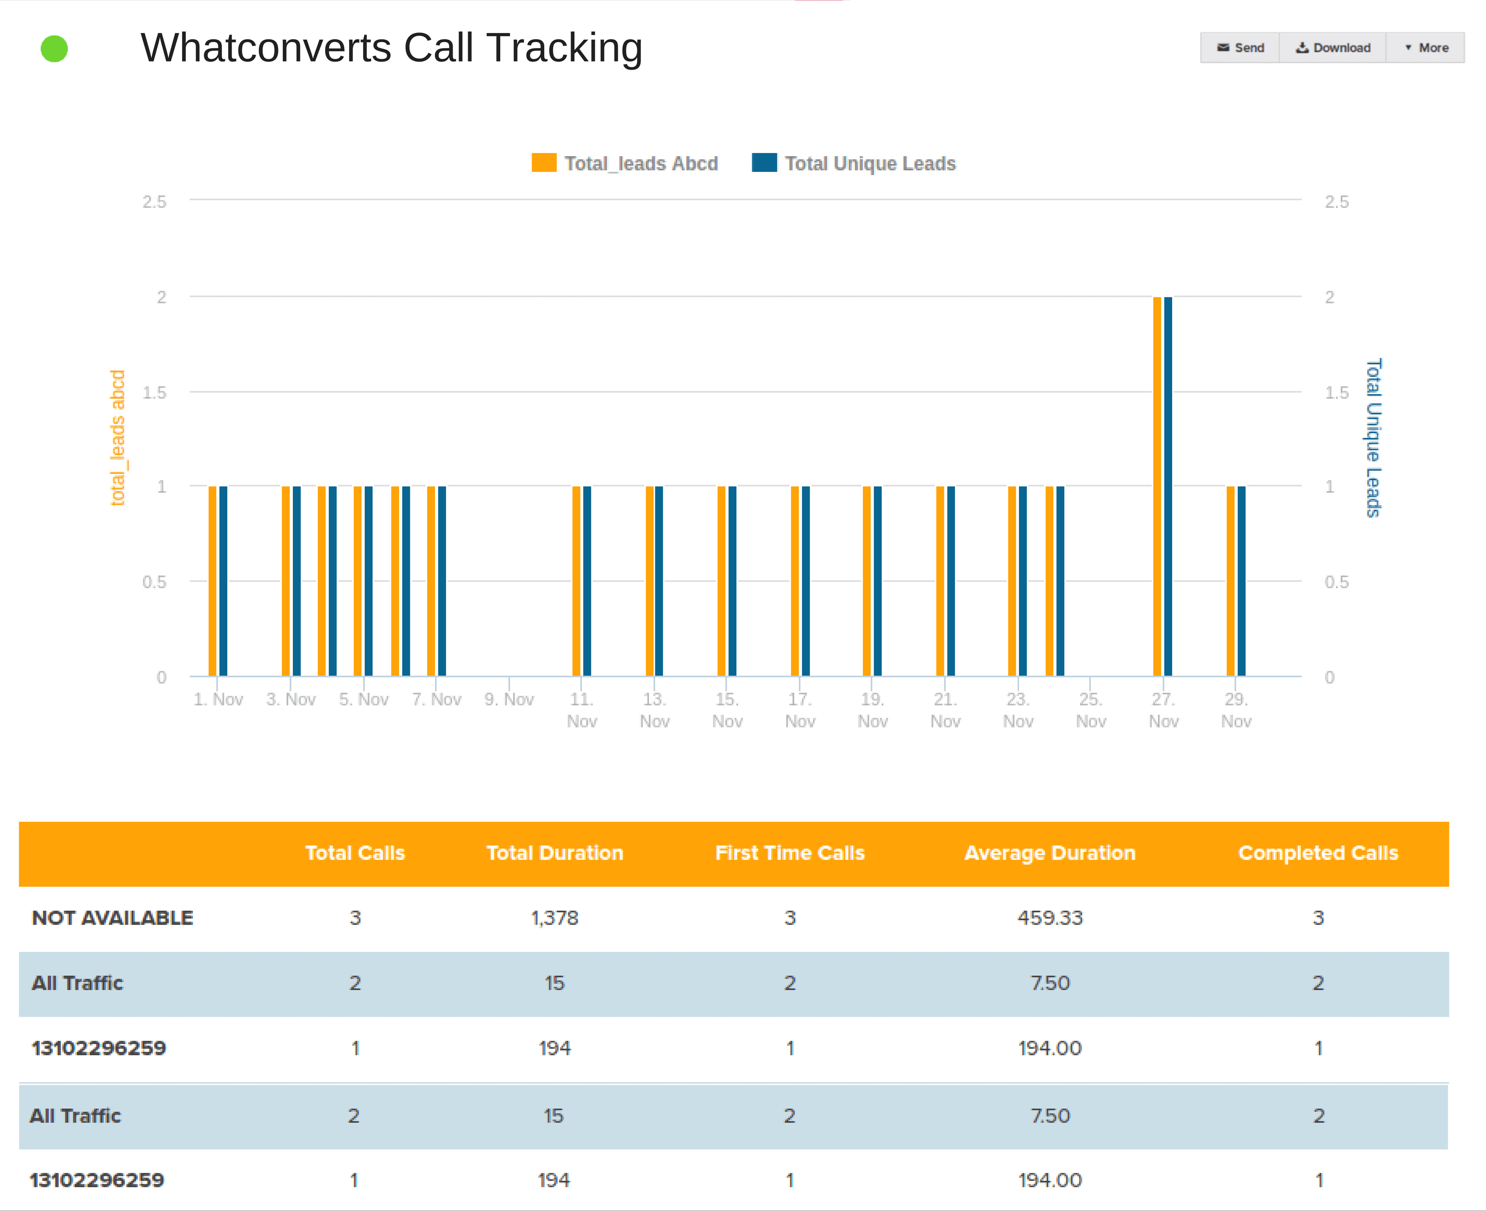Open the More dropdown menu
Screen dimensions: 1486x1211
pyautogui.click(x=1425, y=48)
